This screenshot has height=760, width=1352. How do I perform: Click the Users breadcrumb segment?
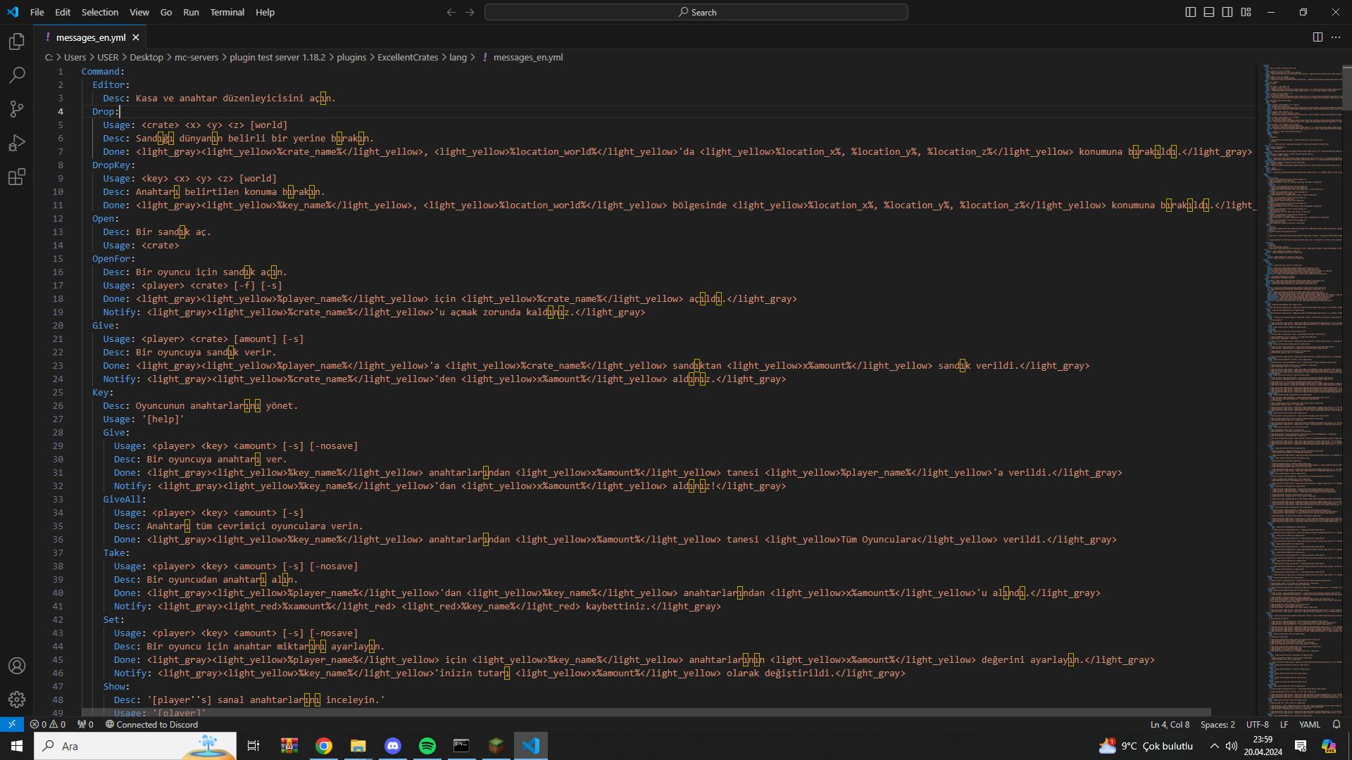coord(75,58)
